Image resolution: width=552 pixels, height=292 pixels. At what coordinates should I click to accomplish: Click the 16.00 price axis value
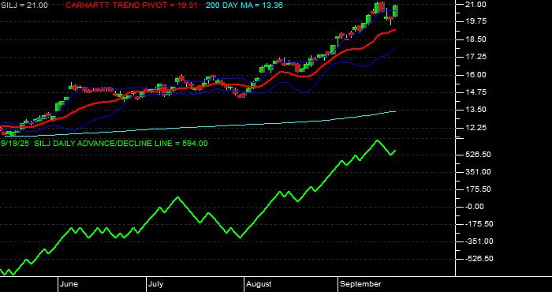(x=476, y=75)
